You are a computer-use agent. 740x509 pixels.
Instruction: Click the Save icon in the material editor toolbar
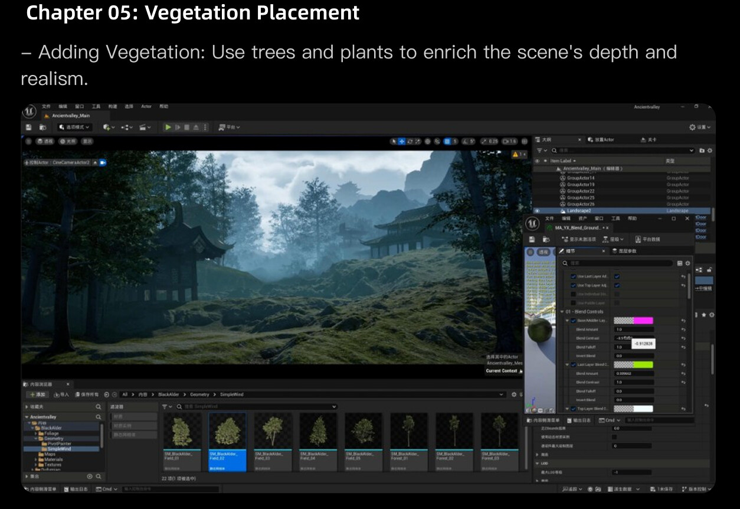pos(532,239)
